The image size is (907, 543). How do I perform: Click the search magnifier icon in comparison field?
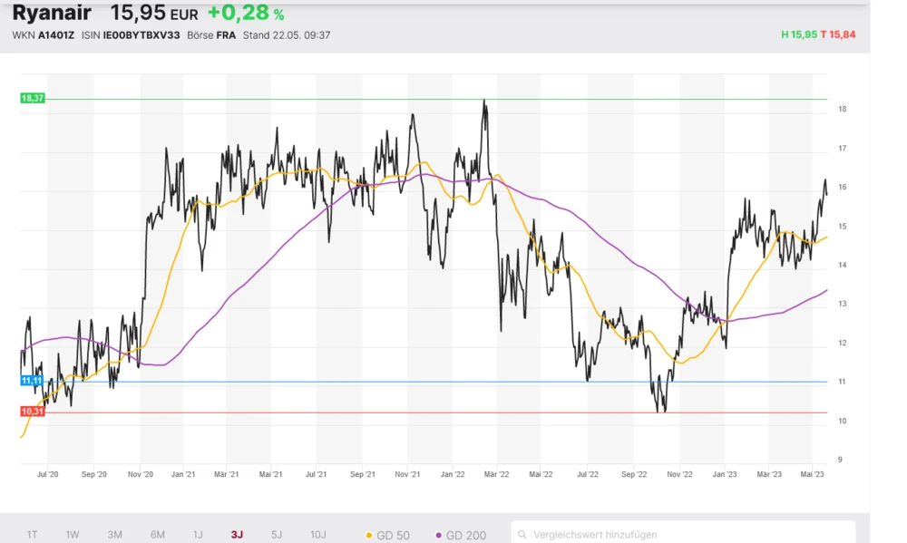click(x=522, y=535)
